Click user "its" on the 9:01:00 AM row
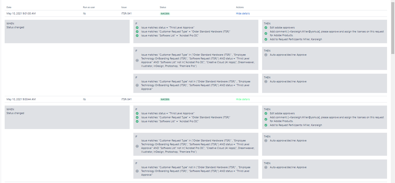 [x=84, y=13]
